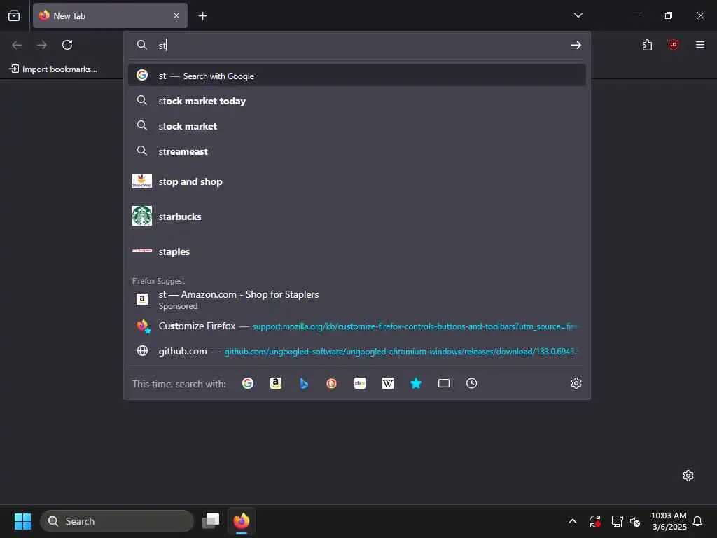This screenshot has height=538, width=717.
Task: Open the Firefox application menu
Action: (x=699, y=45)
